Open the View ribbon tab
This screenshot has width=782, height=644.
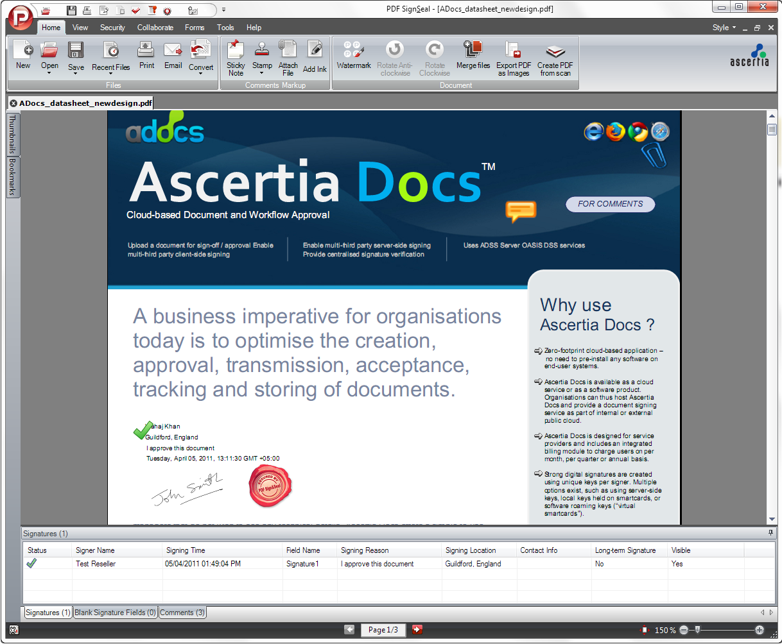(80, 28)
